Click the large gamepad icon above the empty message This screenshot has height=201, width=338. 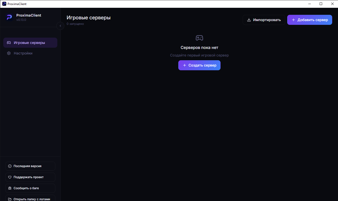(x=199, y=38)
